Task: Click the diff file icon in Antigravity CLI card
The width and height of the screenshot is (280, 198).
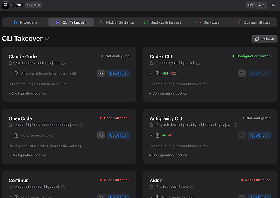Action: tap(157, 136)
